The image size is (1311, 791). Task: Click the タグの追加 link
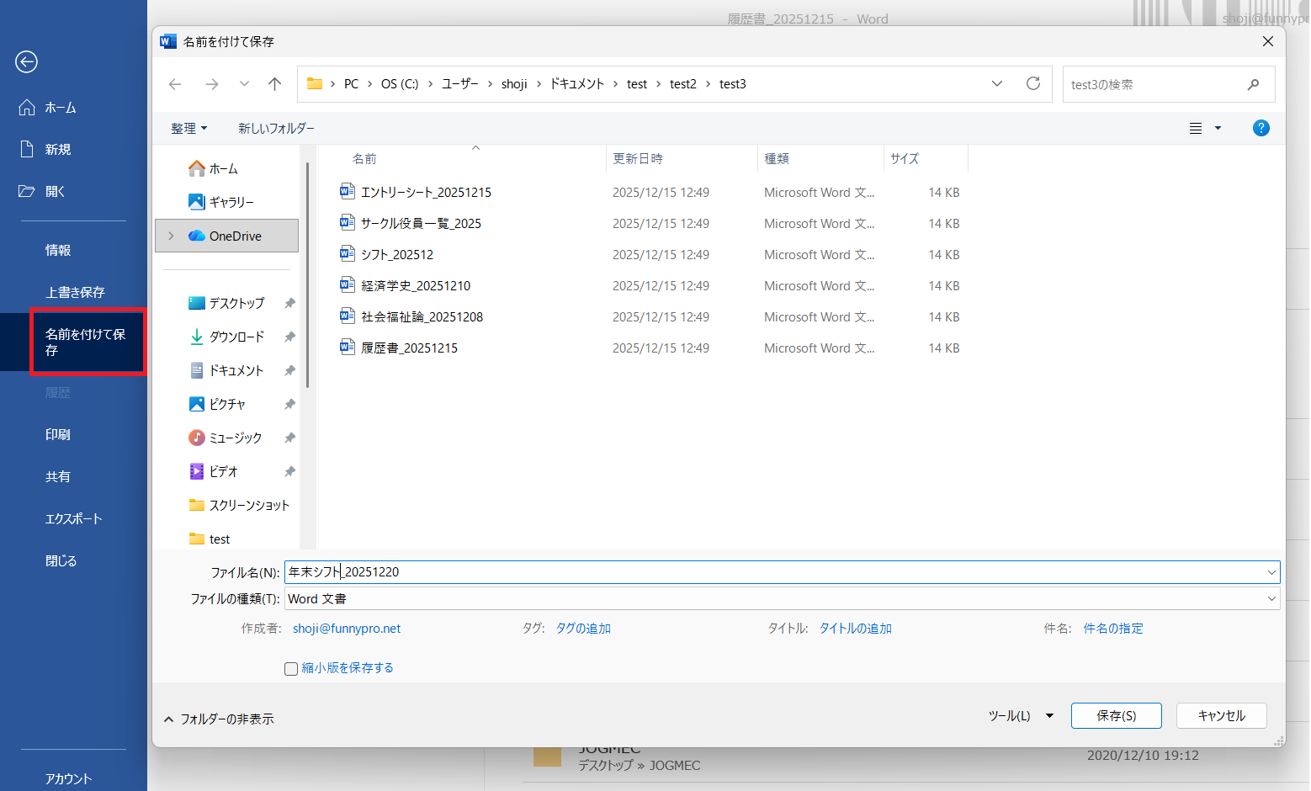pyautogui.click(x=583, y=629)
